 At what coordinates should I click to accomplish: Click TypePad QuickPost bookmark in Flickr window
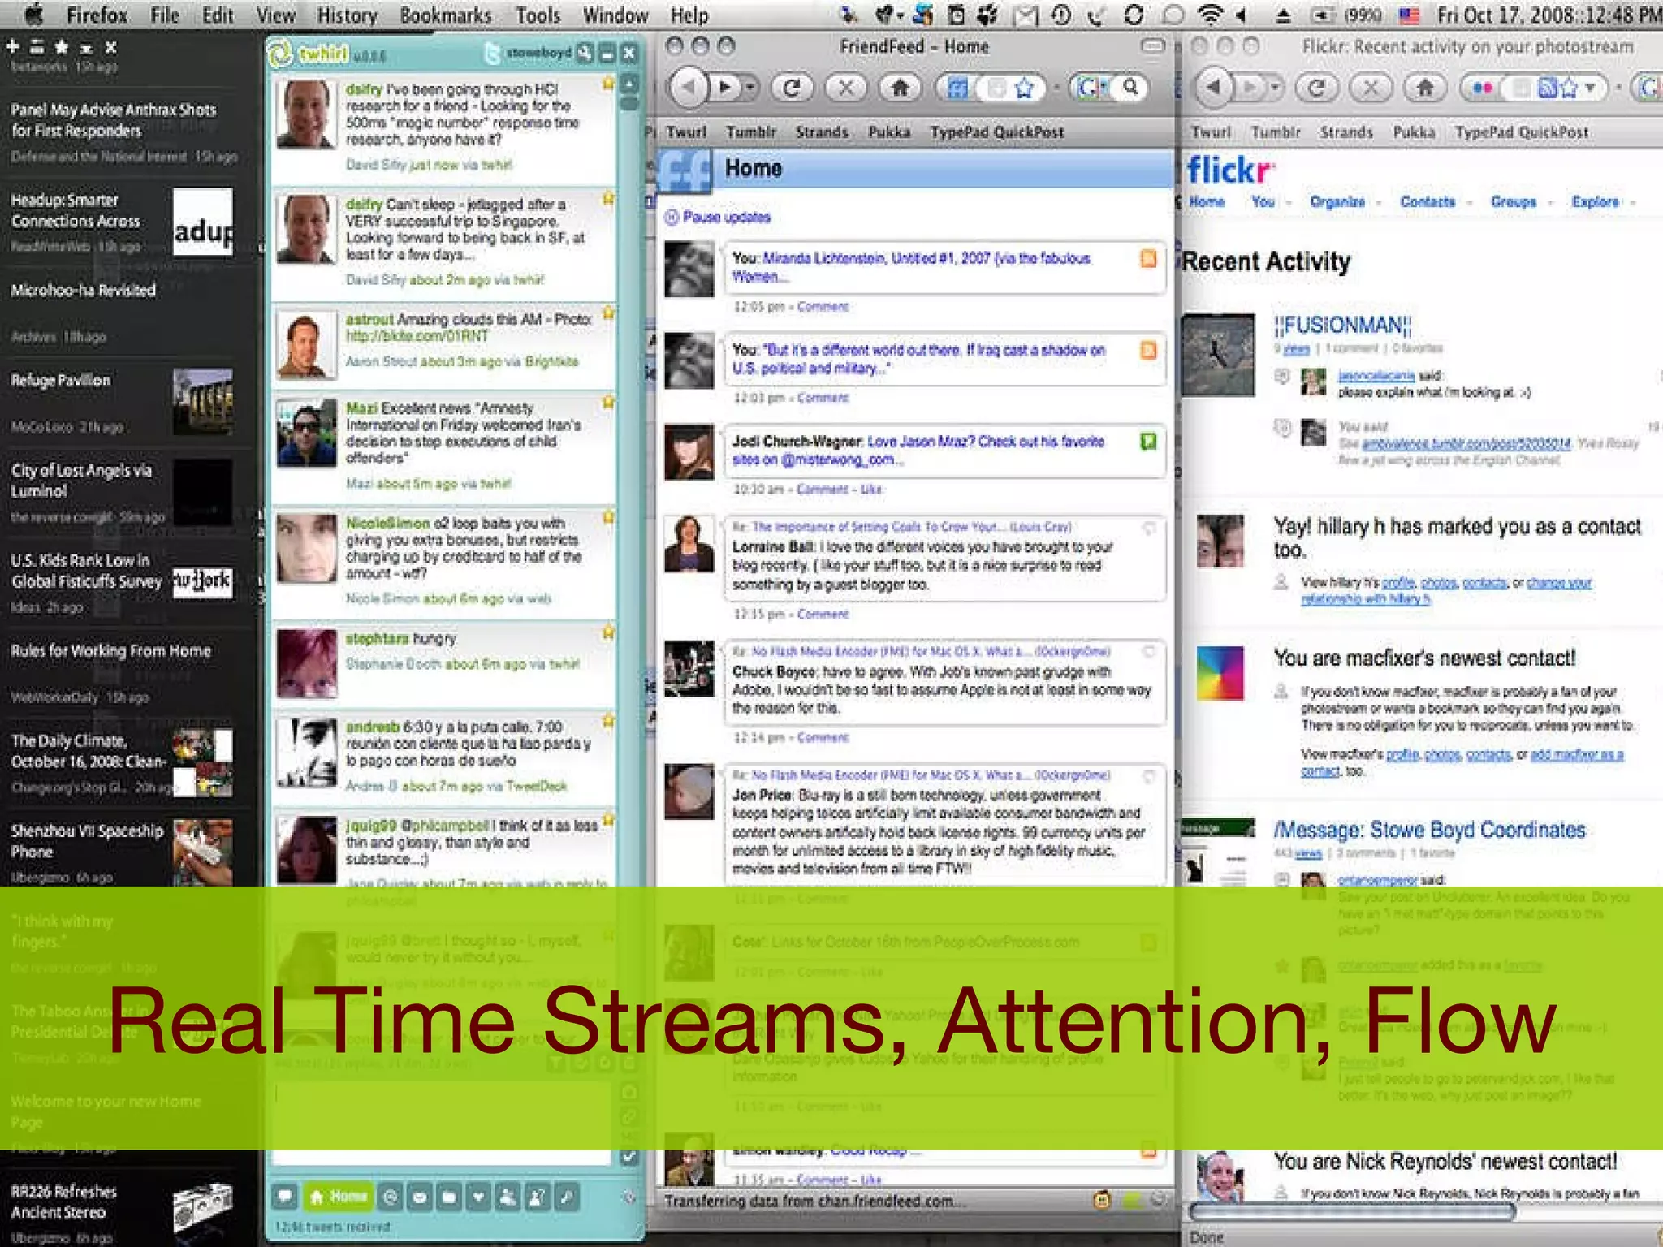click(x=1522, y=132)
